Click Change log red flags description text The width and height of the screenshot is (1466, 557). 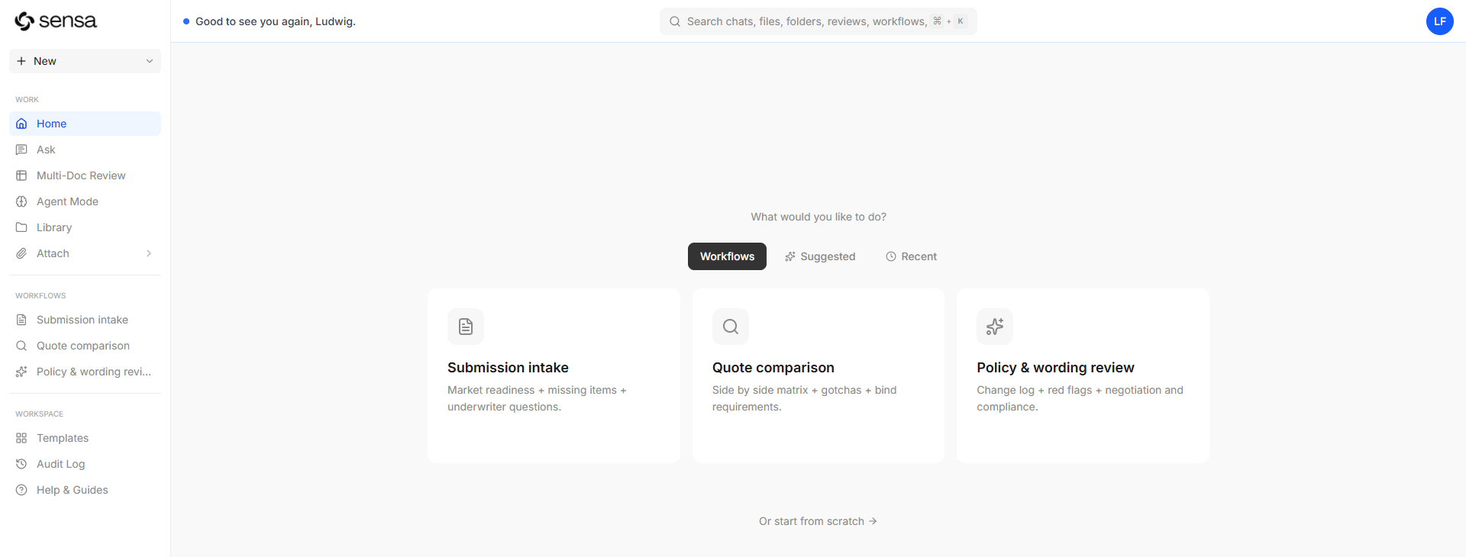pos(1080,398)
